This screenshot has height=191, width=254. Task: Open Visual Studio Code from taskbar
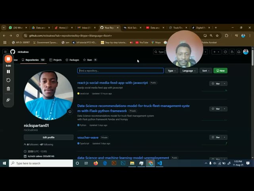[x=160, y=163]
